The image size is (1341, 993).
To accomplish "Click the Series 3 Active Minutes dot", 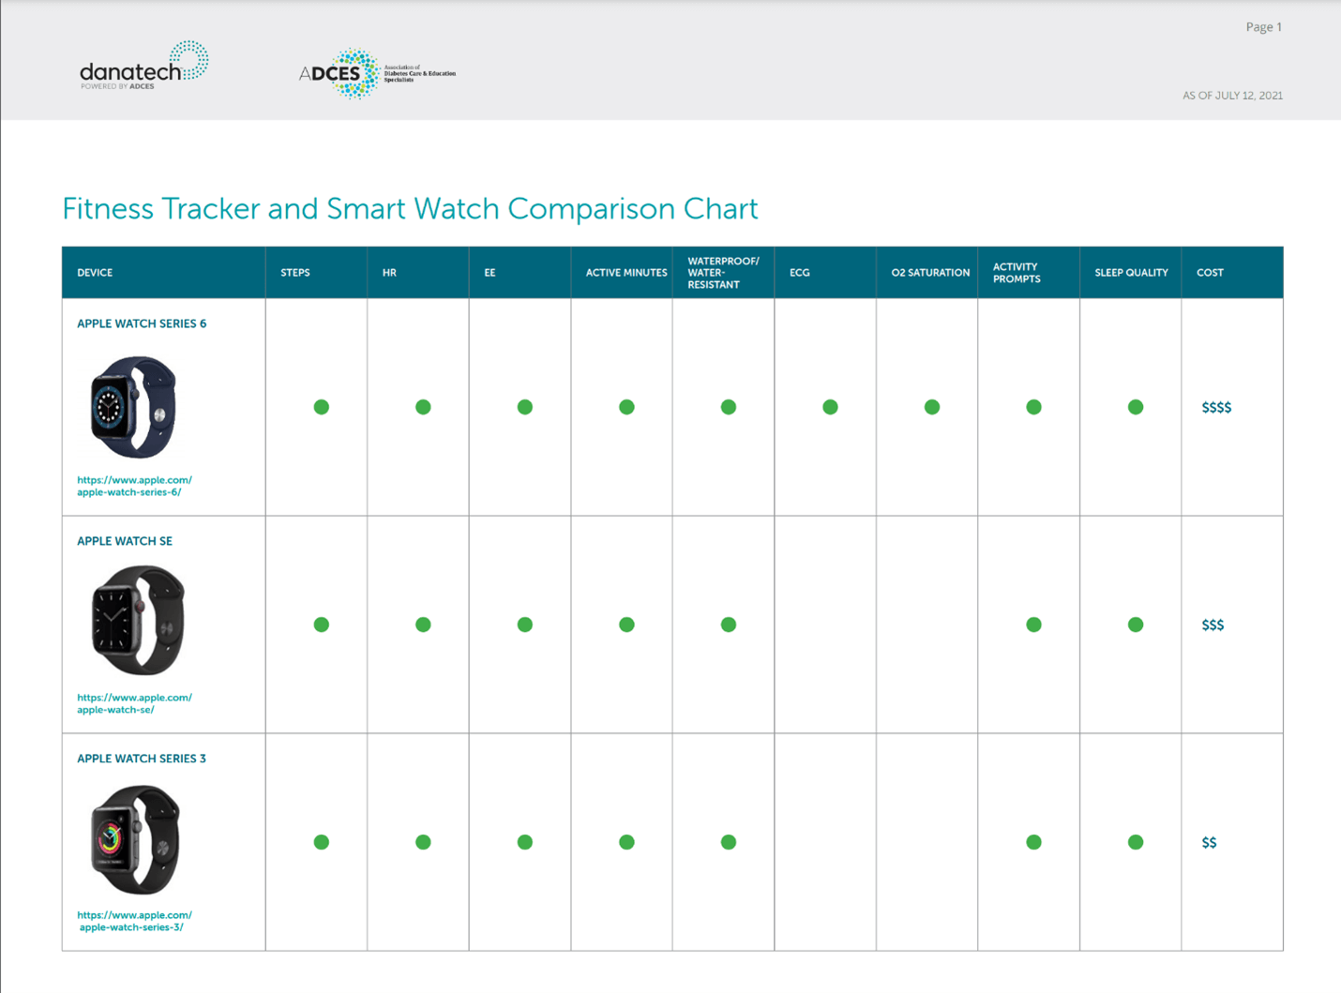I will click(626, 842).
